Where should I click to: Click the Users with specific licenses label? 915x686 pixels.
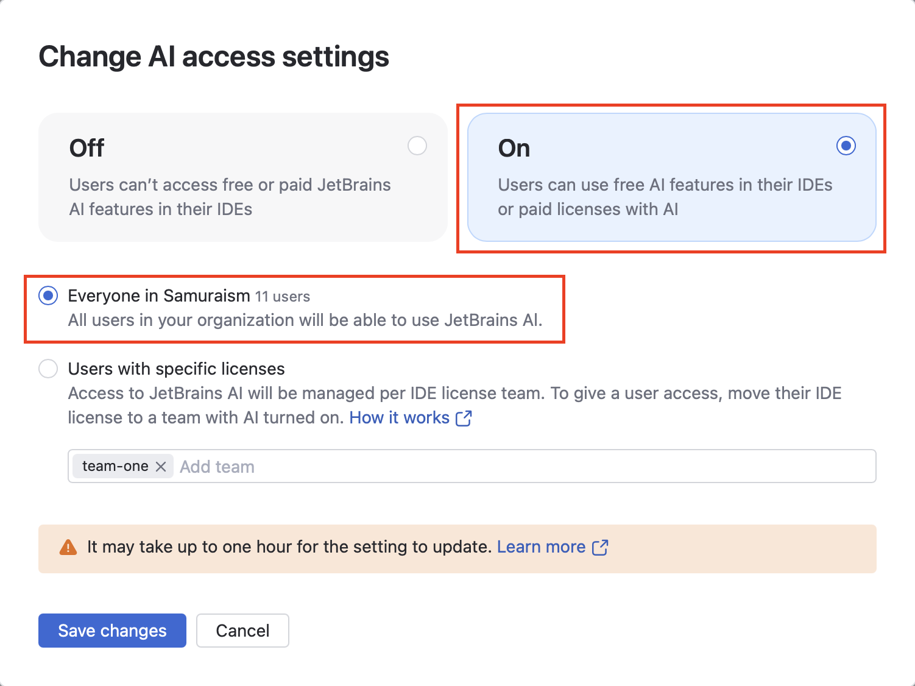click(x=176, y=369)
